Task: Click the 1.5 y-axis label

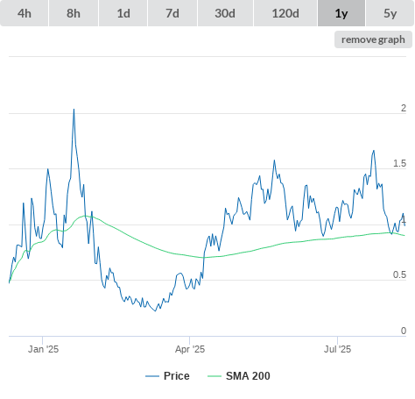Action: 399,164
